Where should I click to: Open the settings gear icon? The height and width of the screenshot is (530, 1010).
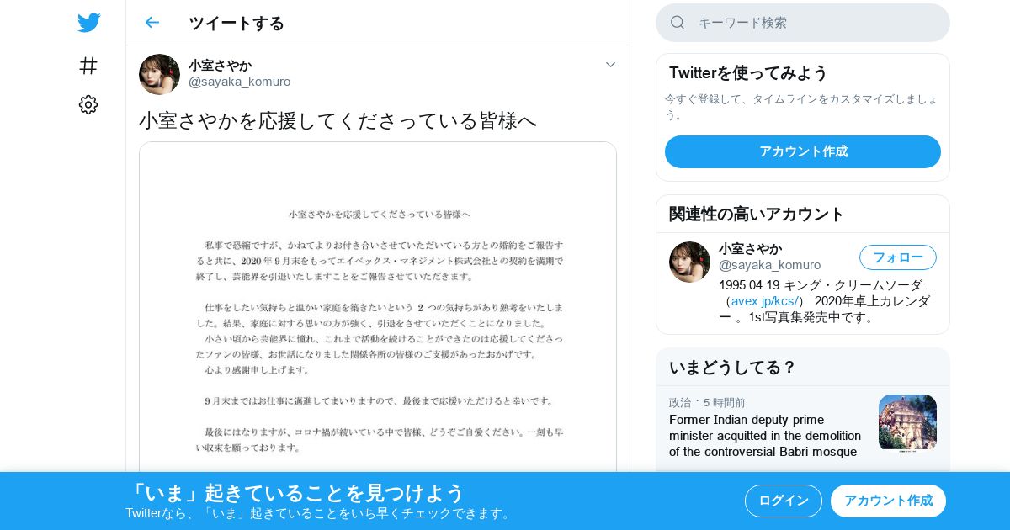point(88,104)
